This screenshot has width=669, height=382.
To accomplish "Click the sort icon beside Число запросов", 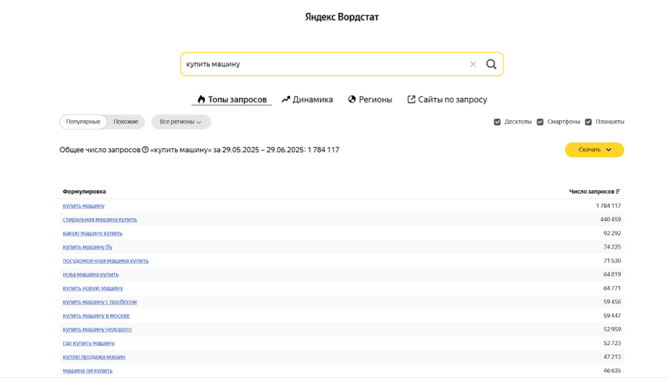I will (618, 191).
